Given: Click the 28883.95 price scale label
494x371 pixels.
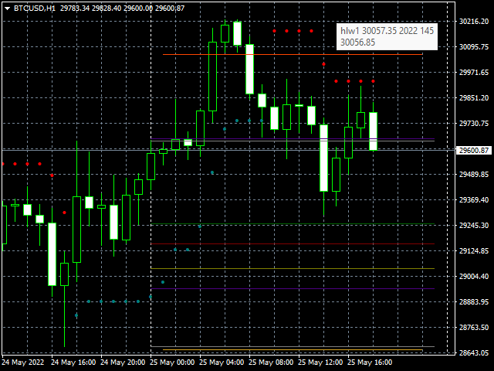Looking at the screenshot, I should 474,302.
